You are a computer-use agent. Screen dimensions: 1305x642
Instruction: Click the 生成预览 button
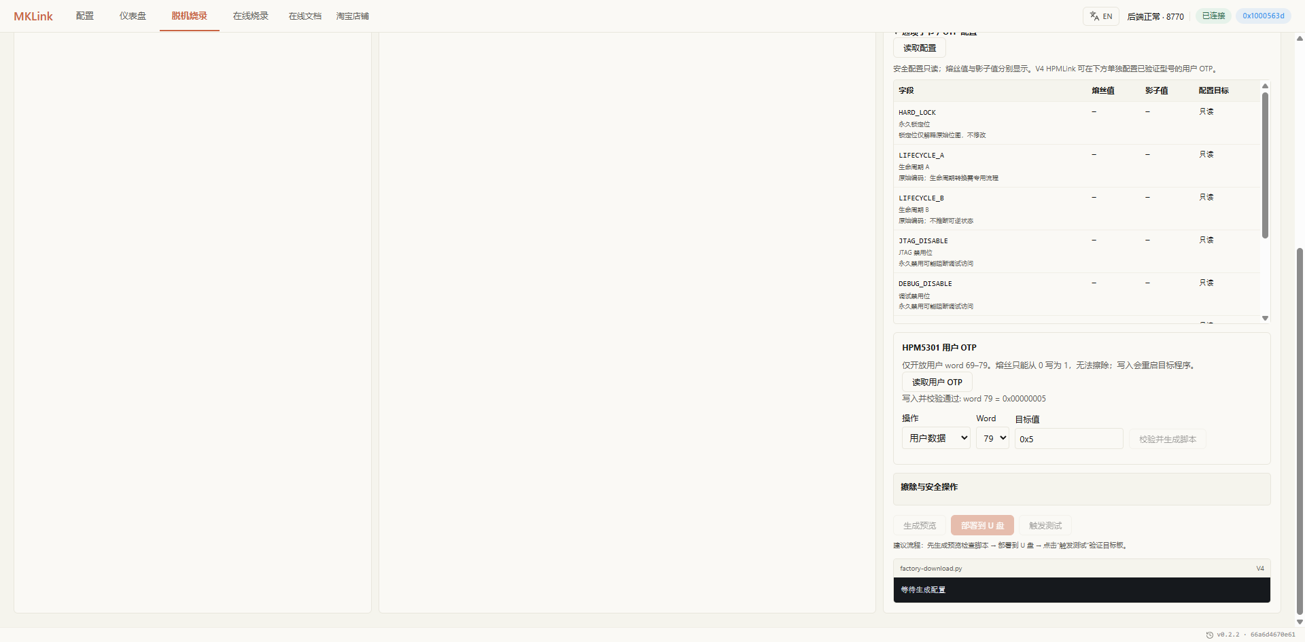[x=920, y=525]
